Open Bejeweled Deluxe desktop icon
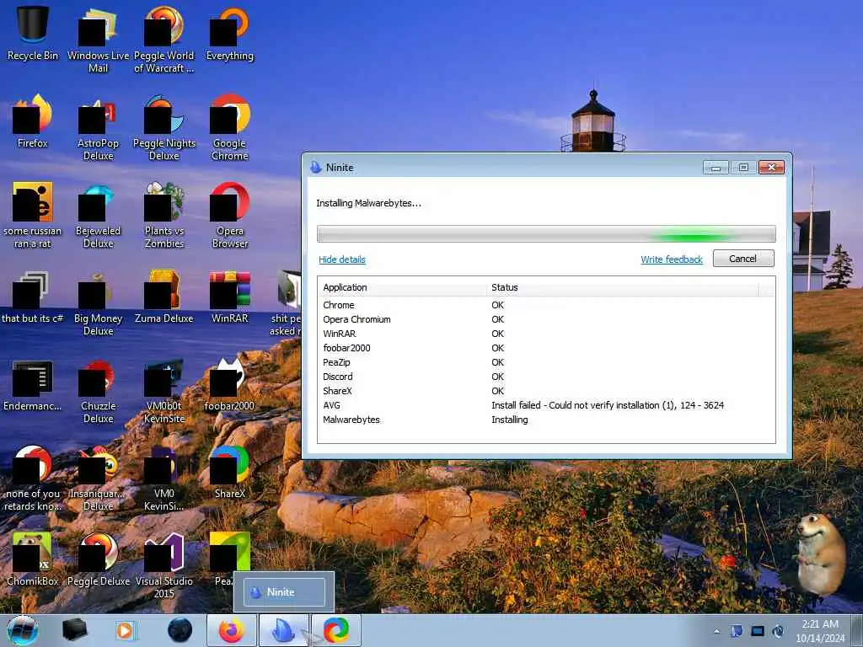Screen dimensions: 863x647 pyautogui.click(x=98, y=215)
